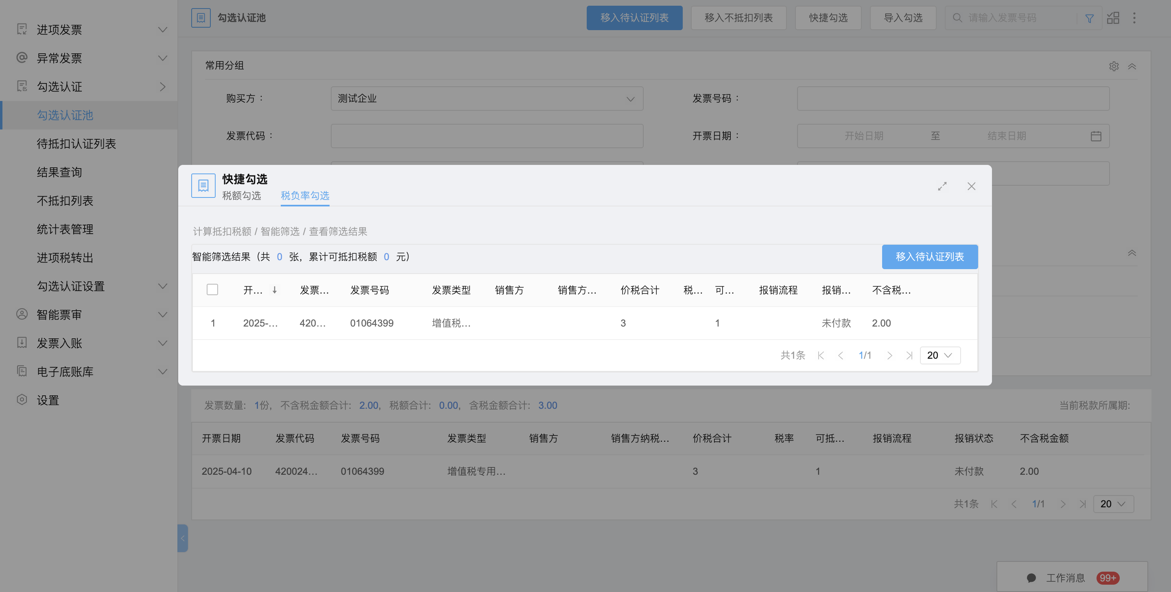This screenshot has height=592, width=1171.
Task: Click the 发票入账 sidebar icon
Action: coord(22,343)
